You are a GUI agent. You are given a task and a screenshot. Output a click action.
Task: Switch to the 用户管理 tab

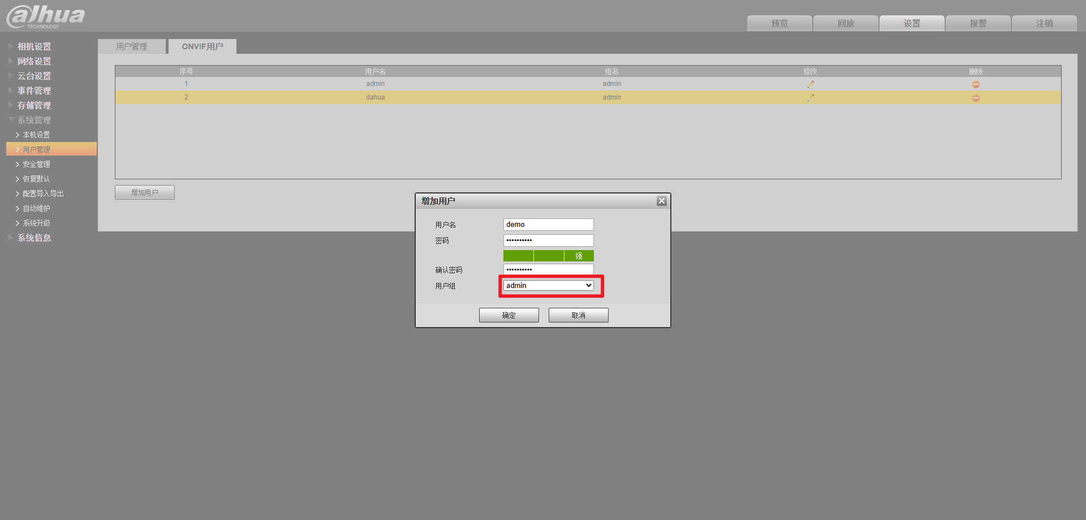[131, 46]
